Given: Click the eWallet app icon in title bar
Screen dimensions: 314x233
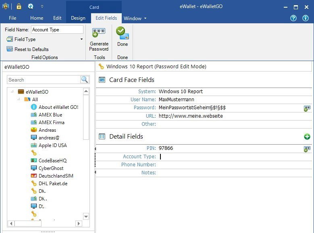Looking at the screenshot, I should tap(6, 6).
